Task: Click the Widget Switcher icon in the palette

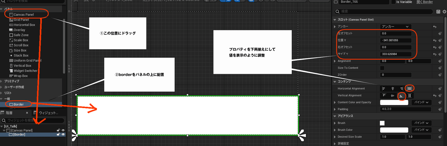Action: (11, 70)
